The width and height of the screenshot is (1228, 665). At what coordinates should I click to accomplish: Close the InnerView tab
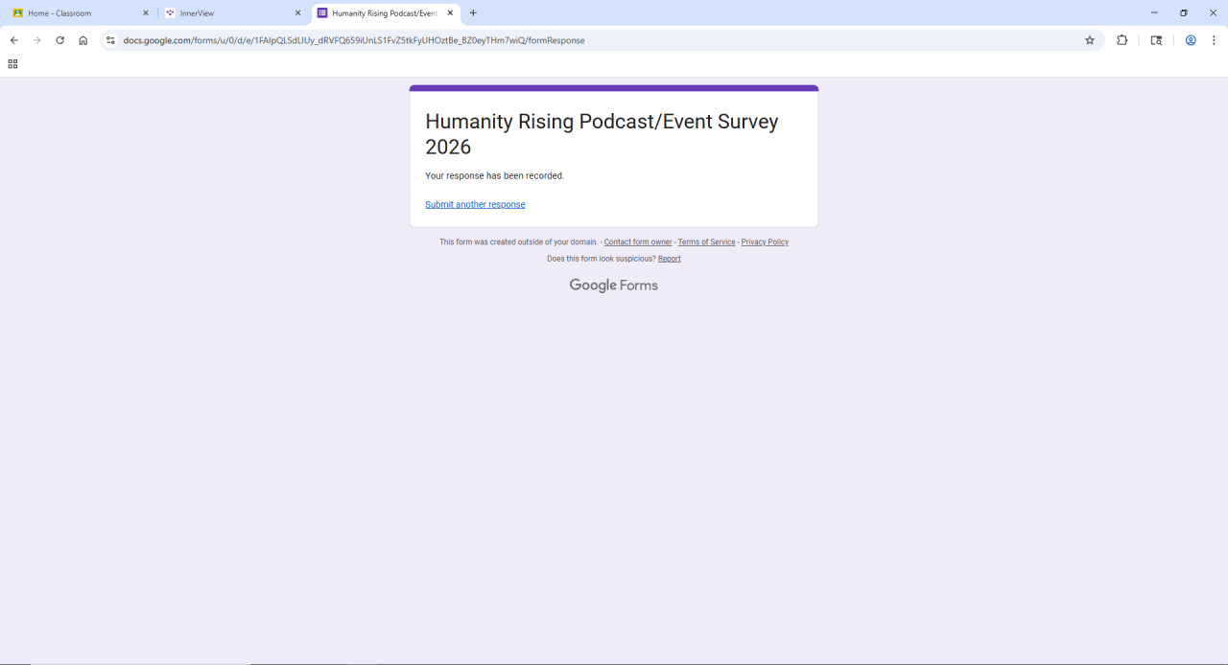pyautogui.click(x=297, y=13)
